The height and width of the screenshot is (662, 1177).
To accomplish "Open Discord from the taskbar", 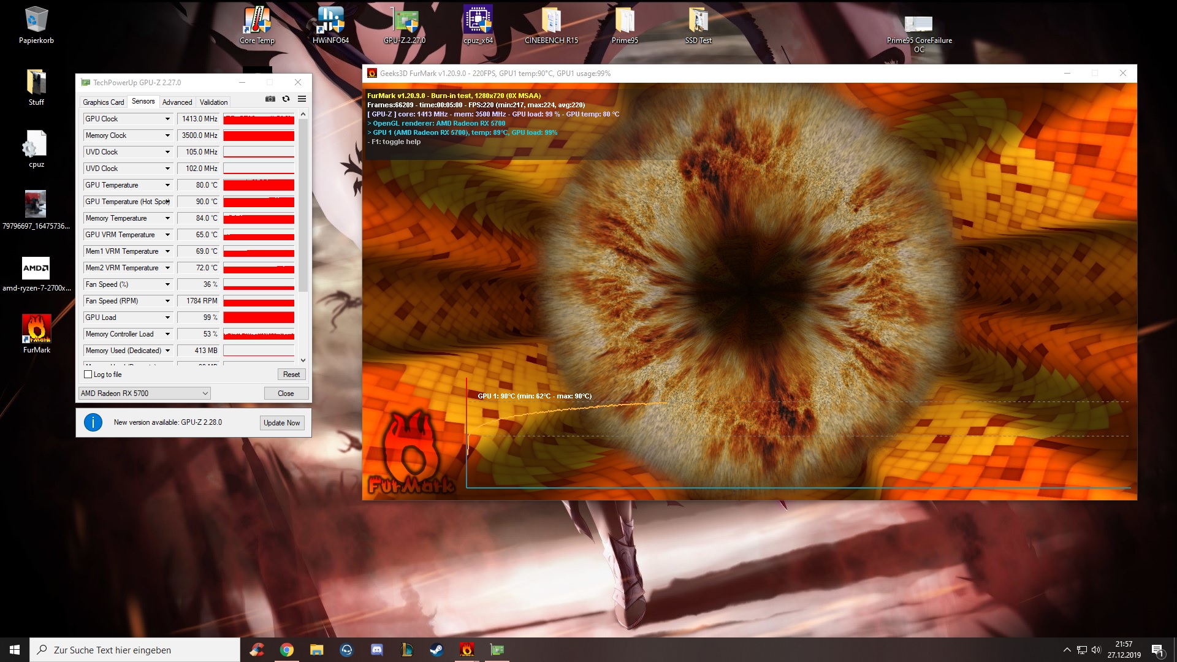I will (377, 650).
